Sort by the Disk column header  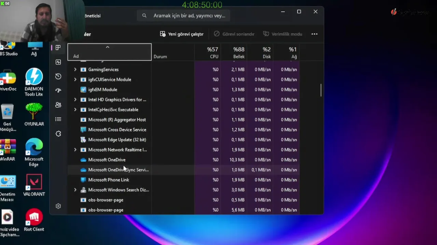[x=260, y=52]
